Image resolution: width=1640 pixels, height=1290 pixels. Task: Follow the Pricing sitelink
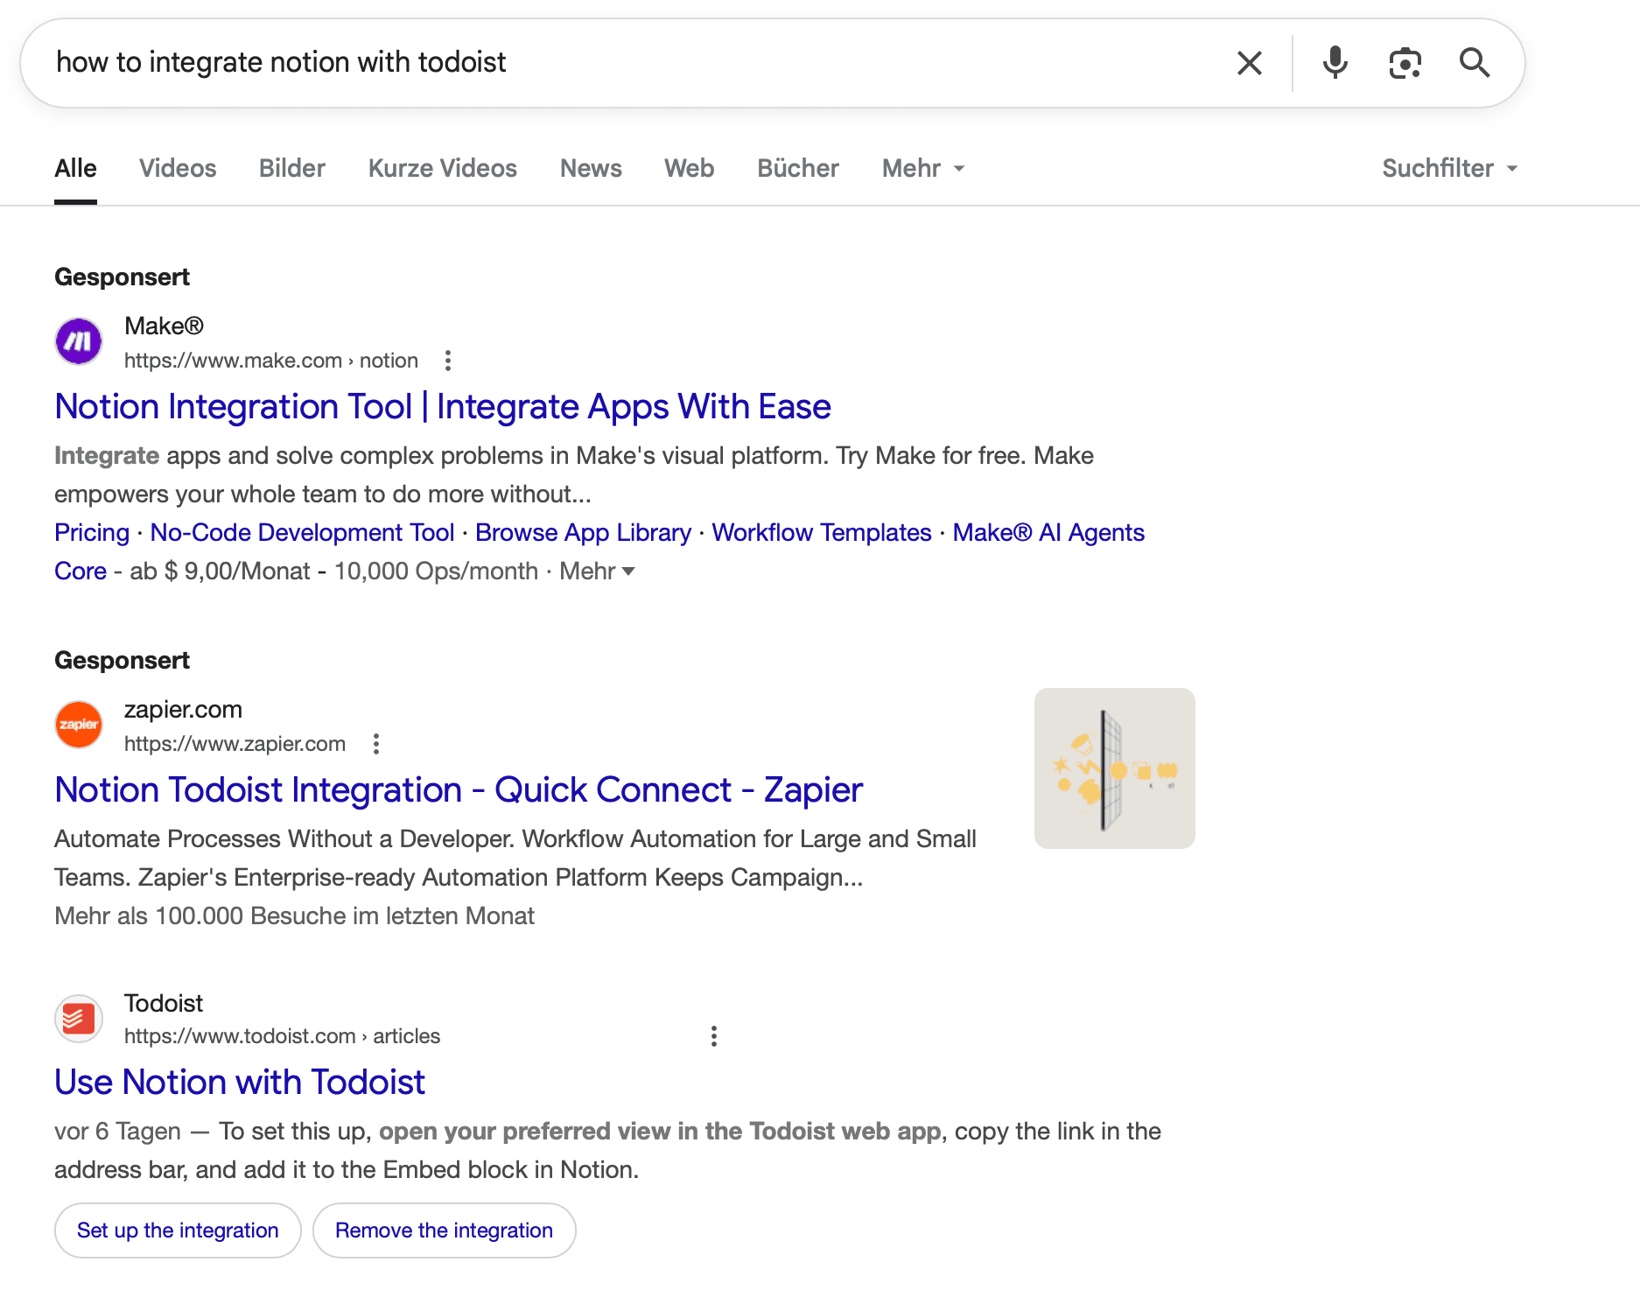point(92,533)
